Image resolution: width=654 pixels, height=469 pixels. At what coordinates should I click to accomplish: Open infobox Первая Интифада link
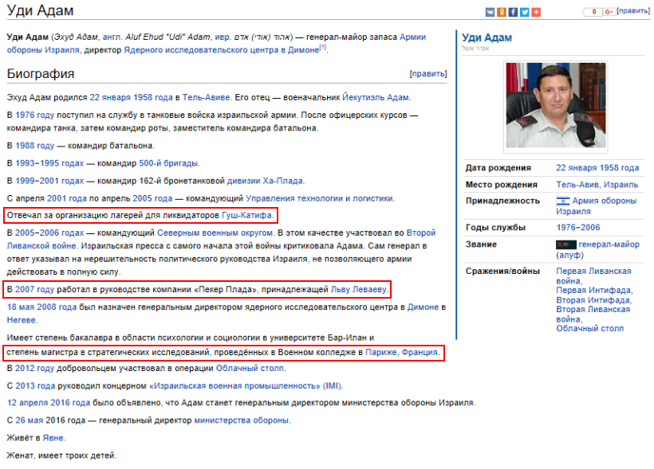[x=593, y=291]
